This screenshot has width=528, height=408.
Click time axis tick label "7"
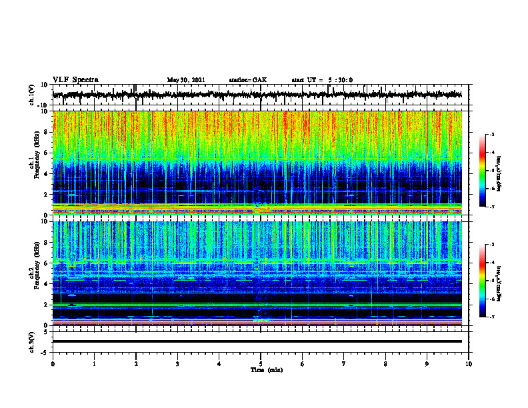tap(344, 364)
